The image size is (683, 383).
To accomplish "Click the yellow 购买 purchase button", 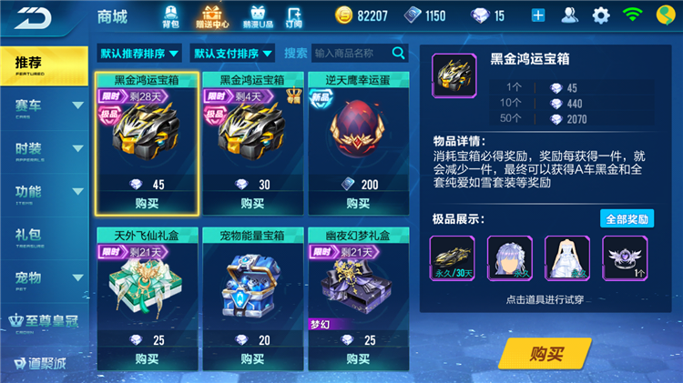I will coord(545,354).
